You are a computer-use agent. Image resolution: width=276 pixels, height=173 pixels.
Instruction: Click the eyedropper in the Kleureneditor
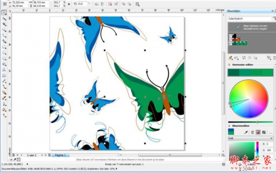coord(246,132)
